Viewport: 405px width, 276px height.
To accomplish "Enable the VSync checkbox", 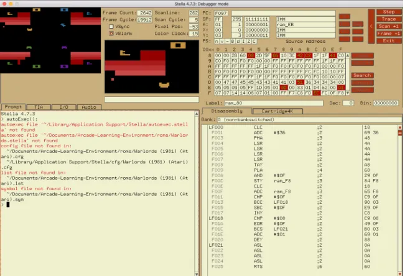I will 111,27.
